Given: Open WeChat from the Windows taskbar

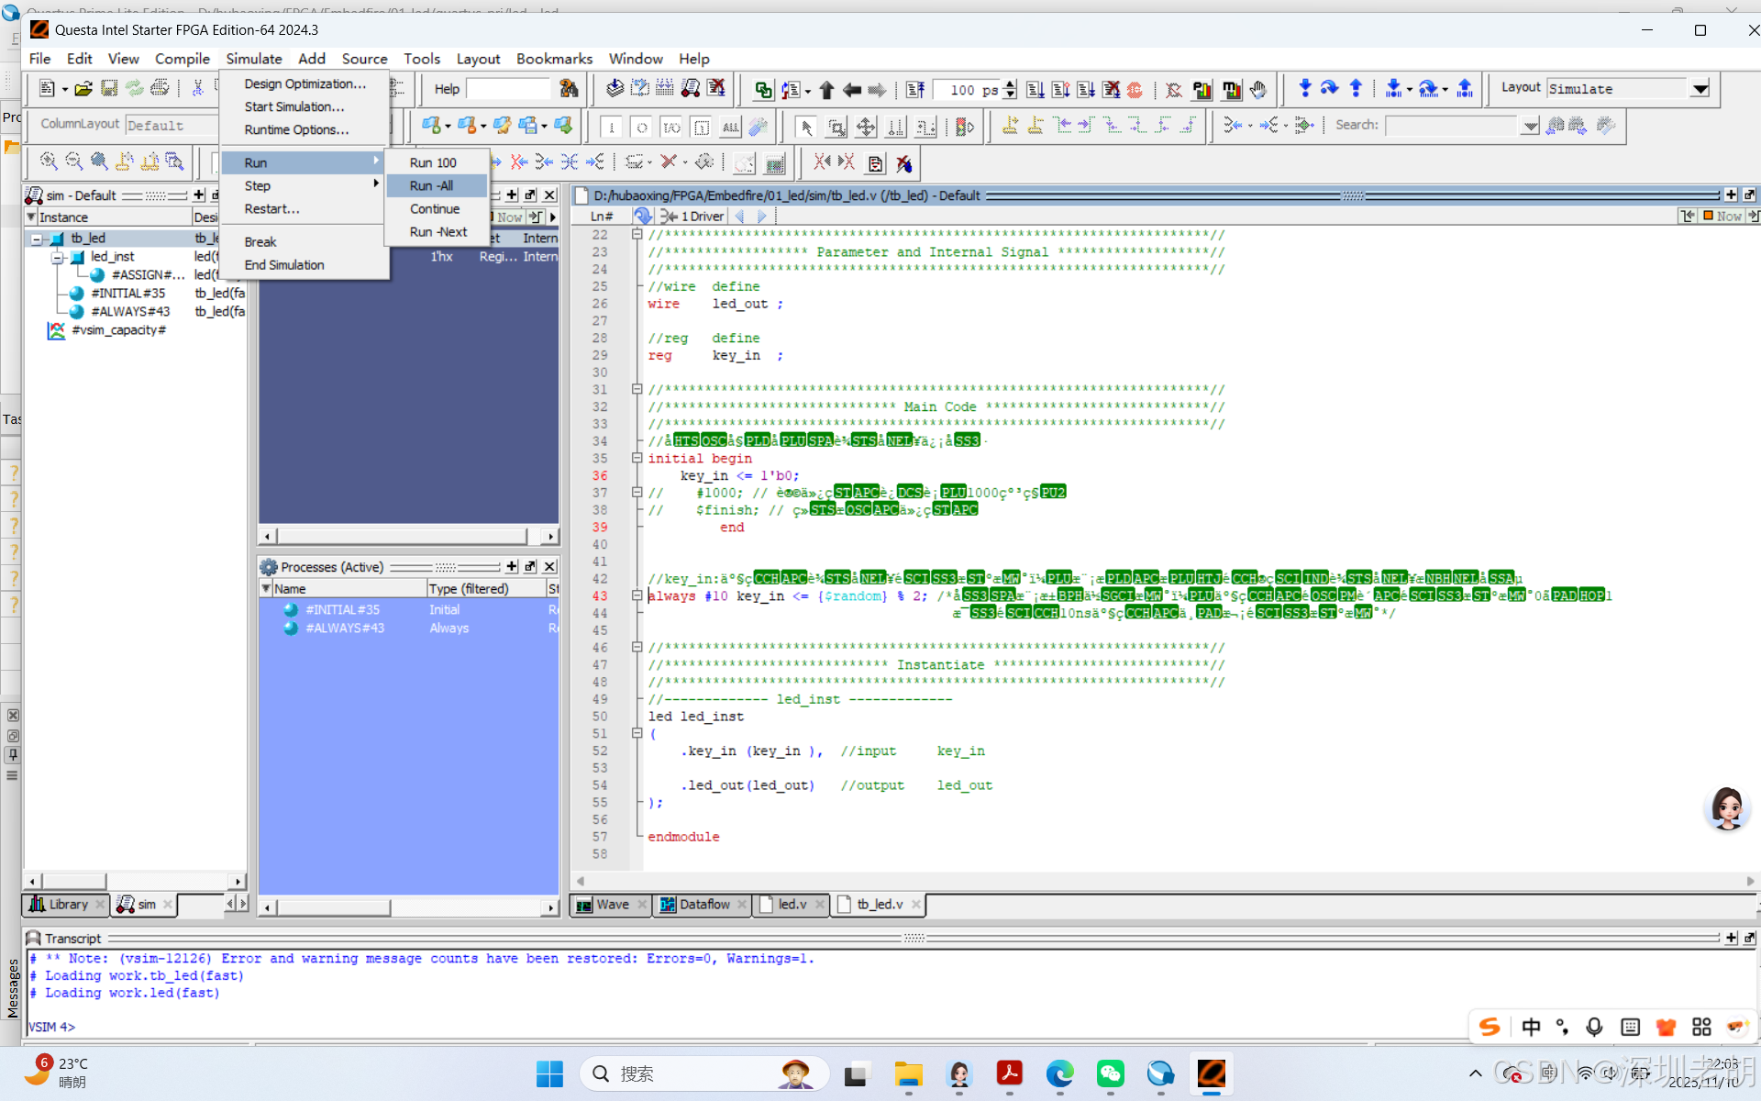Looking at the screenshot, I should point(1110,1073).
